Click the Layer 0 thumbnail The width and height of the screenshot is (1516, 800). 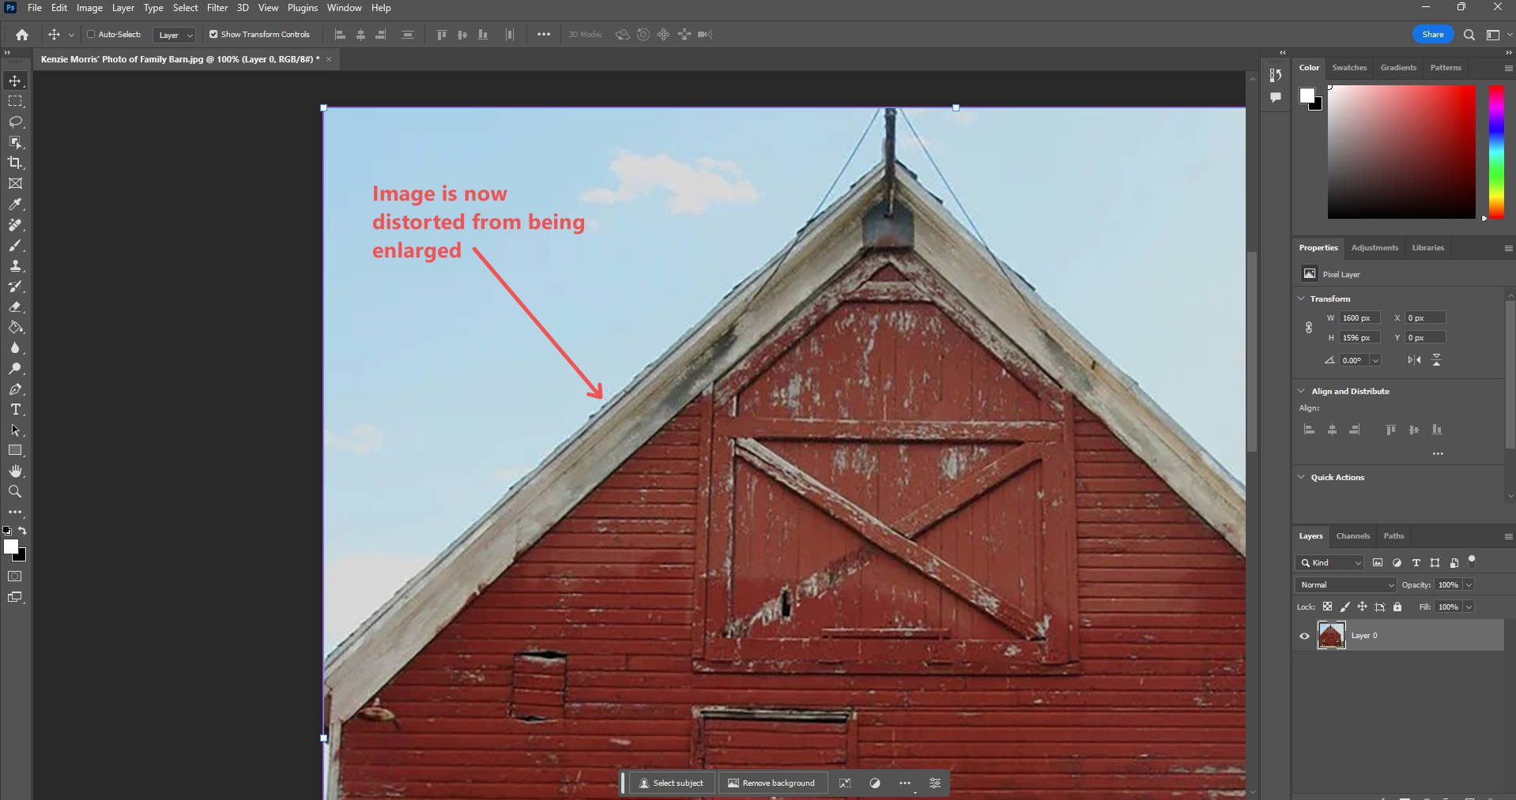click(1330, 635)
